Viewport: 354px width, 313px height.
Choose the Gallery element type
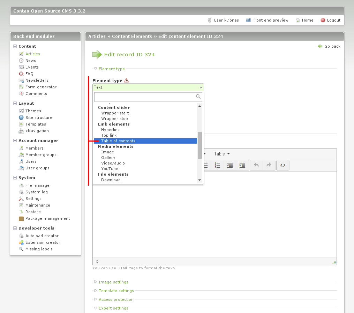[108, 158]
